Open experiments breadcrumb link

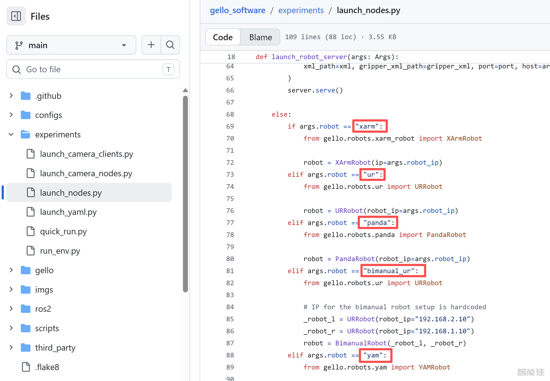click(301, 10)
